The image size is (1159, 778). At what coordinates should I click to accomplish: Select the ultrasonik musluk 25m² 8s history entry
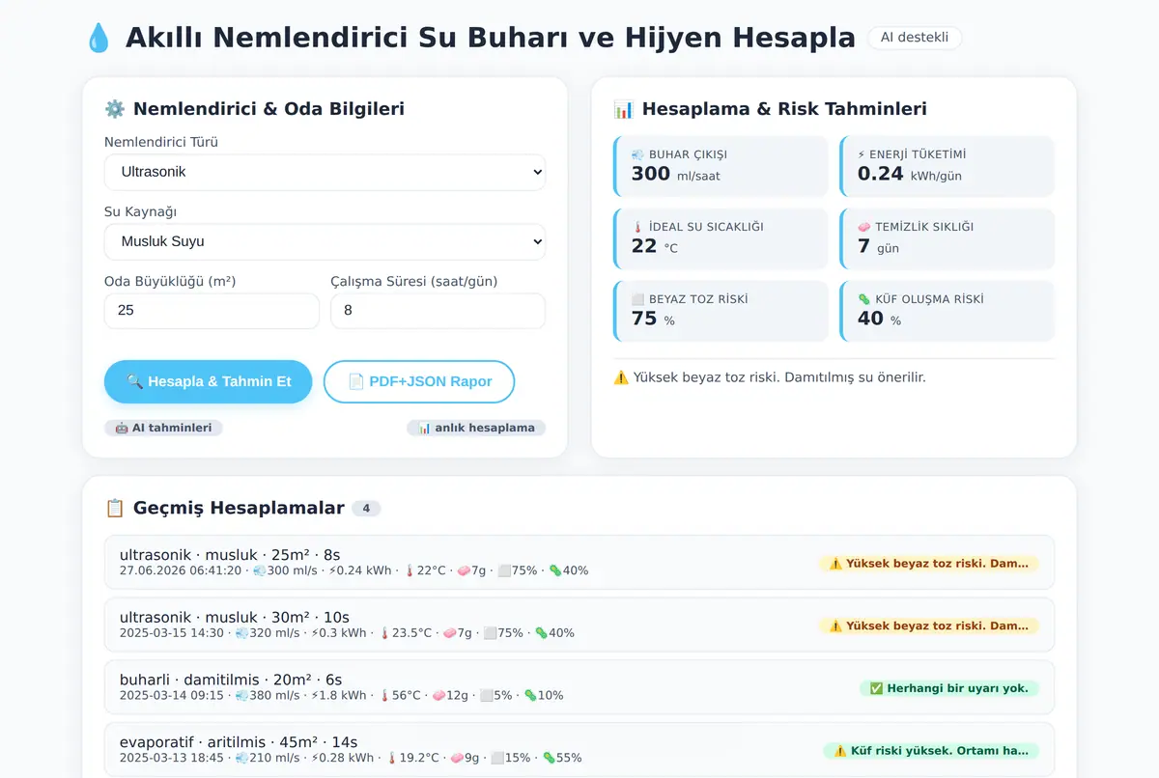(x=579, y=562)
